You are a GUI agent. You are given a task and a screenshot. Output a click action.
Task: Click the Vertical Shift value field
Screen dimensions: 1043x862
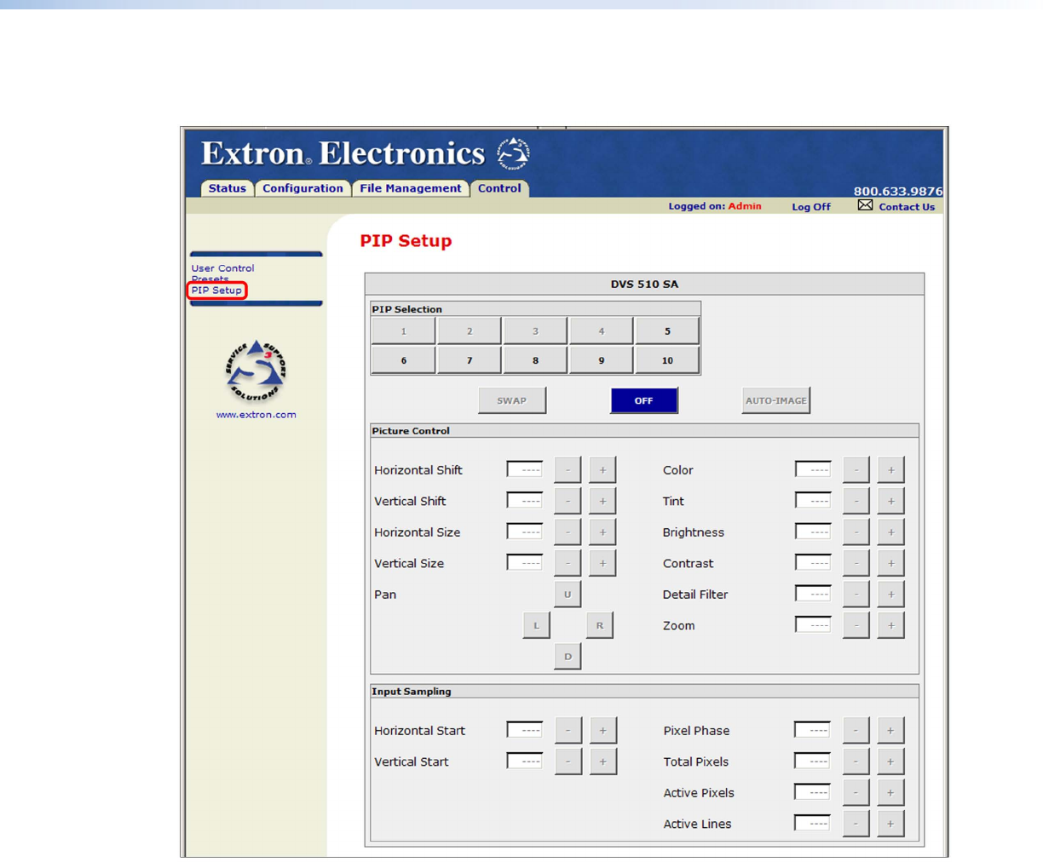(x=524, y=501)
